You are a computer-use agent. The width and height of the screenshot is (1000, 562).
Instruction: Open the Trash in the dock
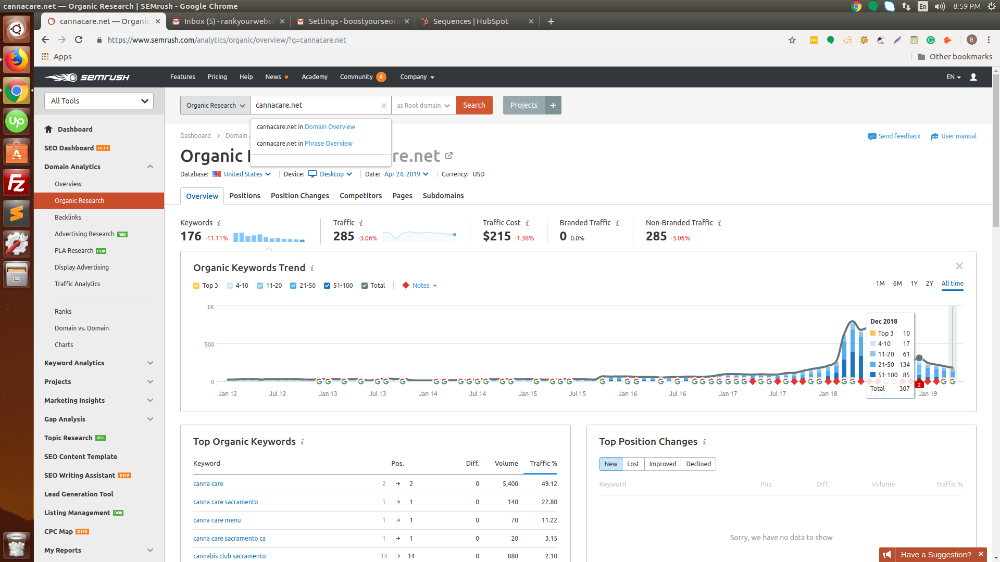point(17,545)
